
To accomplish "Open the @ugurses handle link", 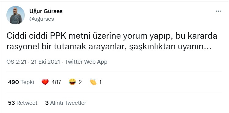I will pyautogui.click(x=42, y=19).
